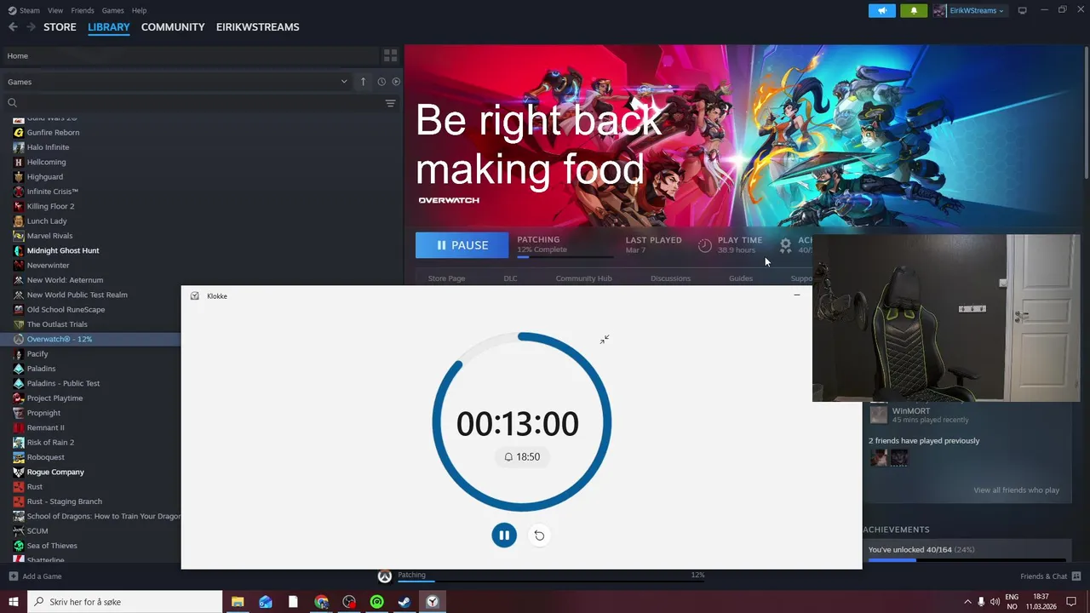Open Overwatch Guides link
Image resolution: width=1090 pixels, height=613 pixels.
tap(741, 278)
